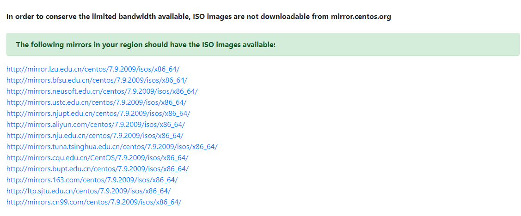Click the 'In order to conserve the limited bandwidth' heading
The image size is (521, 216).
coord(199,17)
